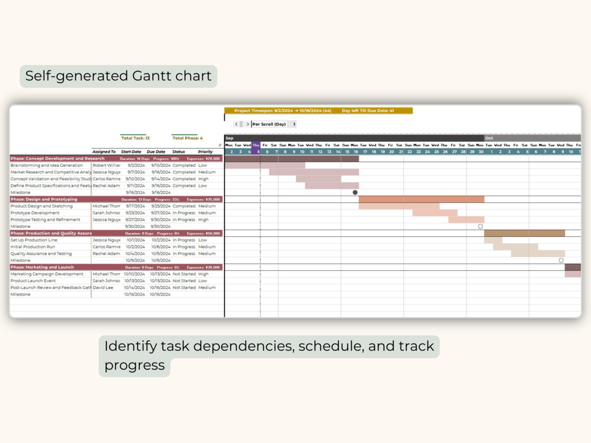Select the Product Launch Event task
This screenshot has height=443, width=591.
[x=33, y=281]
